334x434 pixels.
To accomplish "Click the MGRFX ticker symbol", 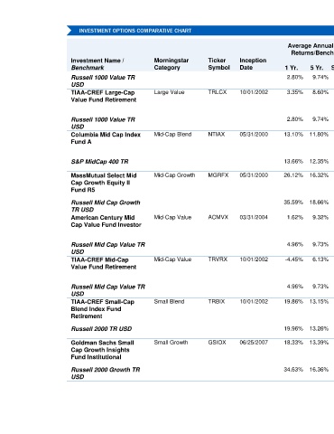I will pyautogui.click(x=218, y=175).
